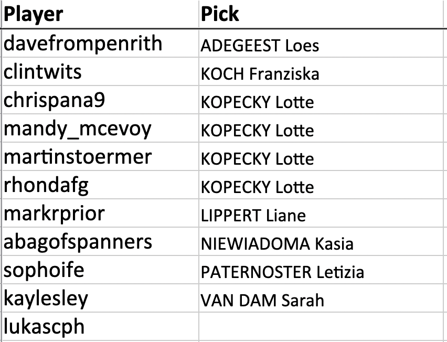Select KOPECKY Lotte pick beside rhondafg
Image resolution: width=447 pixels, height=342 pixels.
tap(321, 185)
